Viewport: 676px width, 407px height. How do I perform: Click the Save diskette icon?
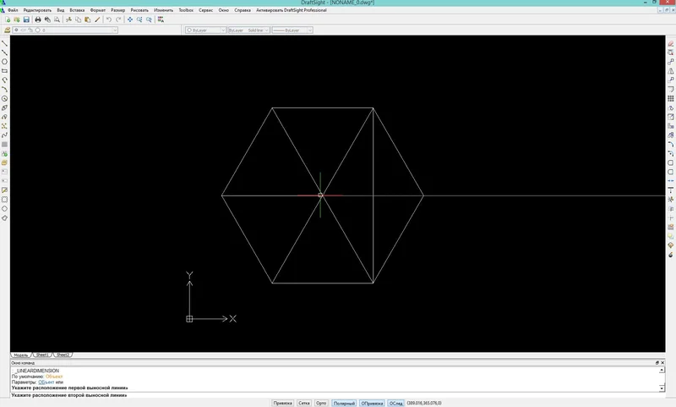[x=26, y=19]
